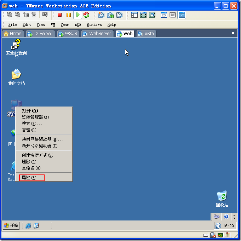The width and height of the screenshot is (241, 241).
Task: Revert to snapshot toolbar icon
Action: click(x=110, y=15)
